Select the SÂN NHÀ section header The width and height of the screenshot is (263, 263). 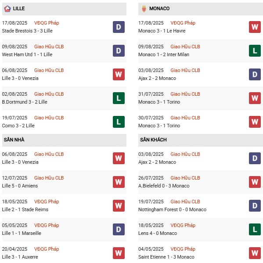pos(64,140)
